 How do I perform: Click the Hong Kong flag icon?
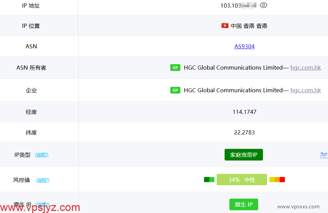tap(225, 25)
